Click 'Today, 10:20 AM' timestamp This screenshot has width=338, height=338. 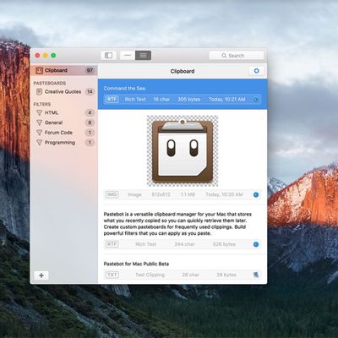[224, 194]
